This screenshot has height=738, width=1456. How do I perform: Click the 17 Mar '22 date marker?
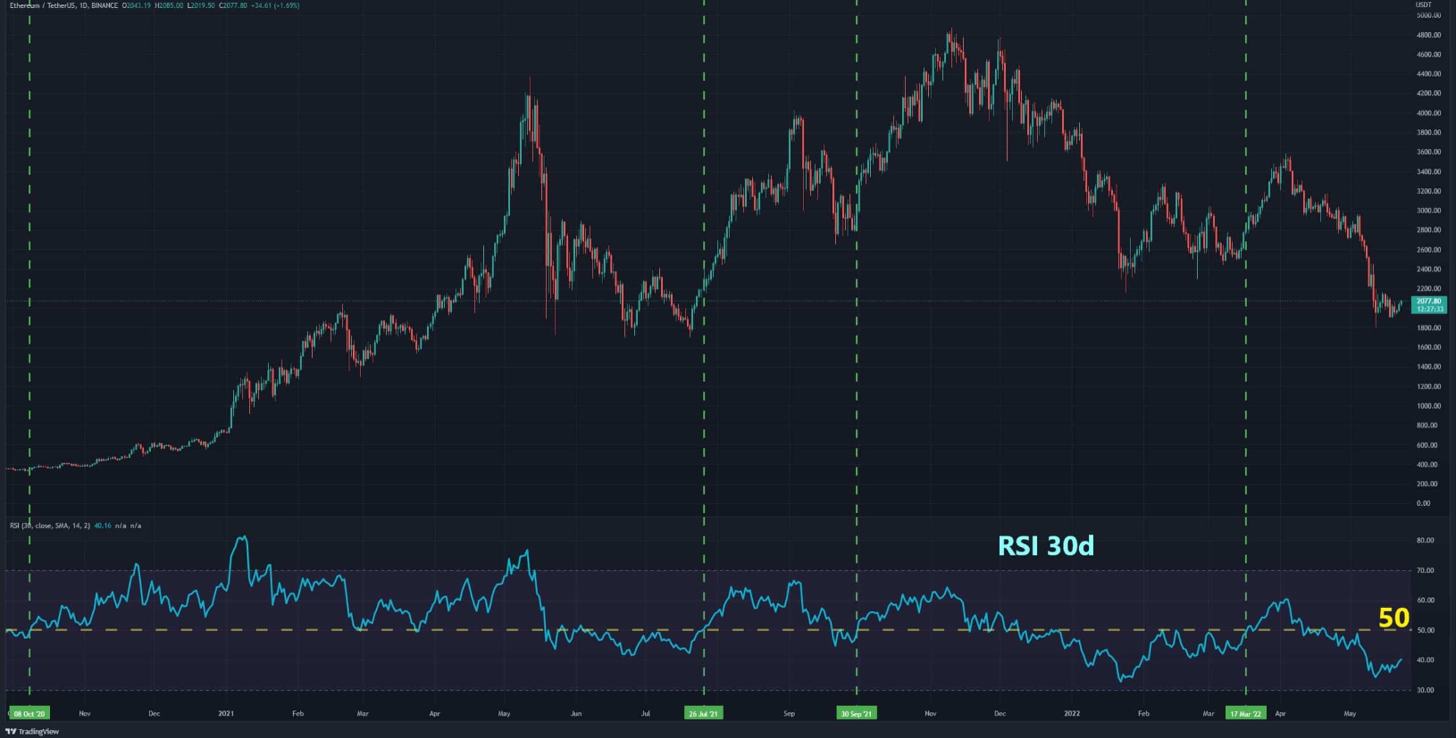[x=1245, y=714]
